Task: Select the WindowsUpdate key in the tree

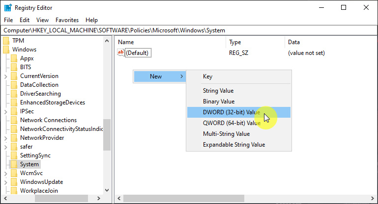Action: (x=41, y=182)
